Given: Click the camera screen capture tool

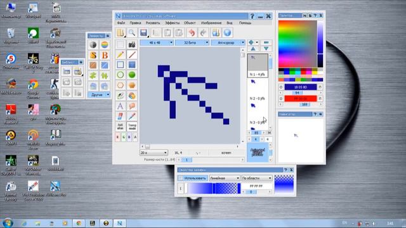Looking at the screenshot, I should [132, 44].
